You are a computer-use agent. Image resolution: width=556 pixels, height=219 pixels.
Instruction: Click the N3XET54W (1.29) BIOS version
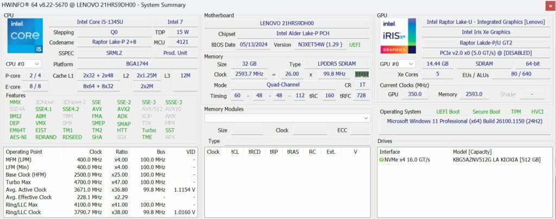point(320,45)
